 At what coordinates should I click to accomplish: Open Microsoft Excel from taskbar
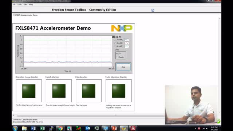[x=42, y=128]
